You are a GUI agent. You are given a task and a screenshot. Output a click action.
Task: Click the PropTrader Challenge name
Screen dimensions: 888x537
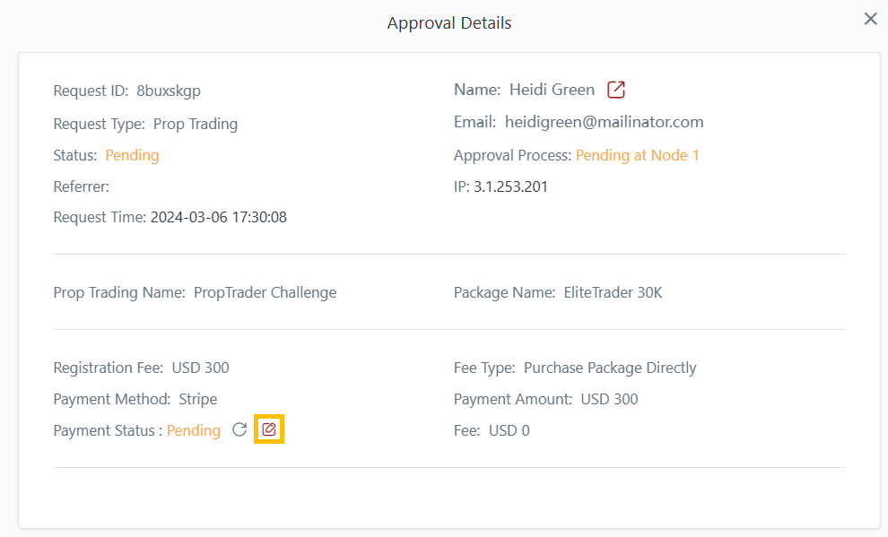click(265, 292)
